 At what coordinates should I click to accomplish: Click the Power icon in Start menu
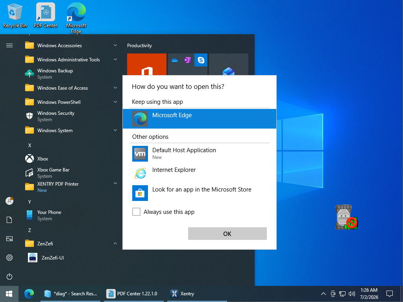coord(9,276)
